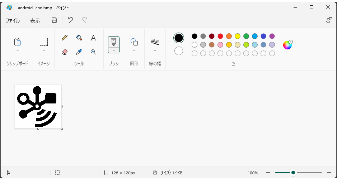
Task: Click the android icon canvas image
Action: [38, 106]
